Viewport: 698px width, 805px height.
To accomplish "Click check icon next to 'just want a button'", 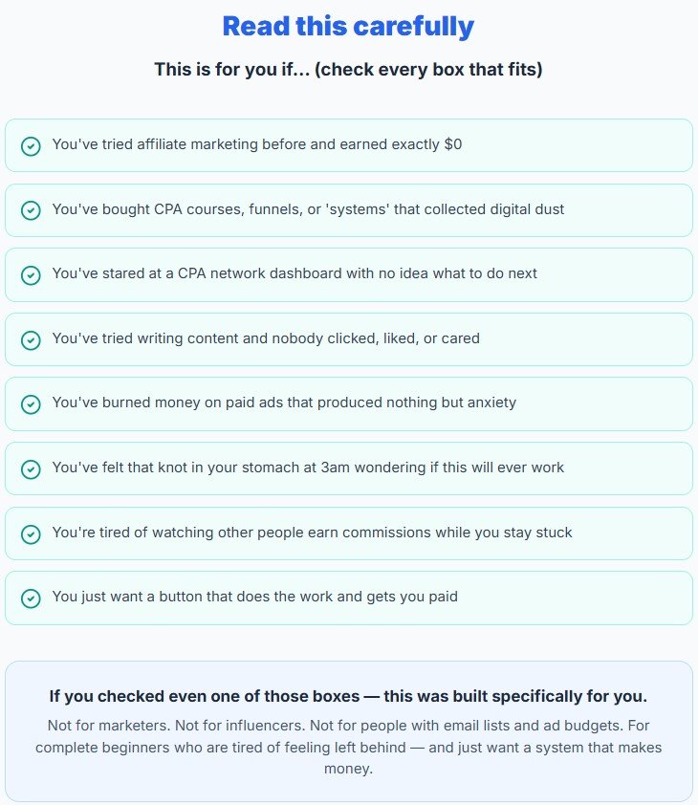I will pyautogui.click(x=31, y=598).
